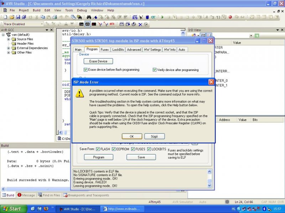285x213 pixels.
Task: Click the Find in Files toolbar icon
Action: tap(79, 17)
